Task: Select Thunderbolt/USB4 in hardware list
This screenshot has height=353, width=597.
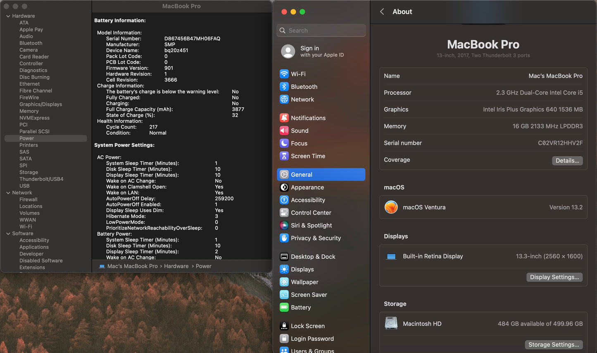Action: pos(41,179)
